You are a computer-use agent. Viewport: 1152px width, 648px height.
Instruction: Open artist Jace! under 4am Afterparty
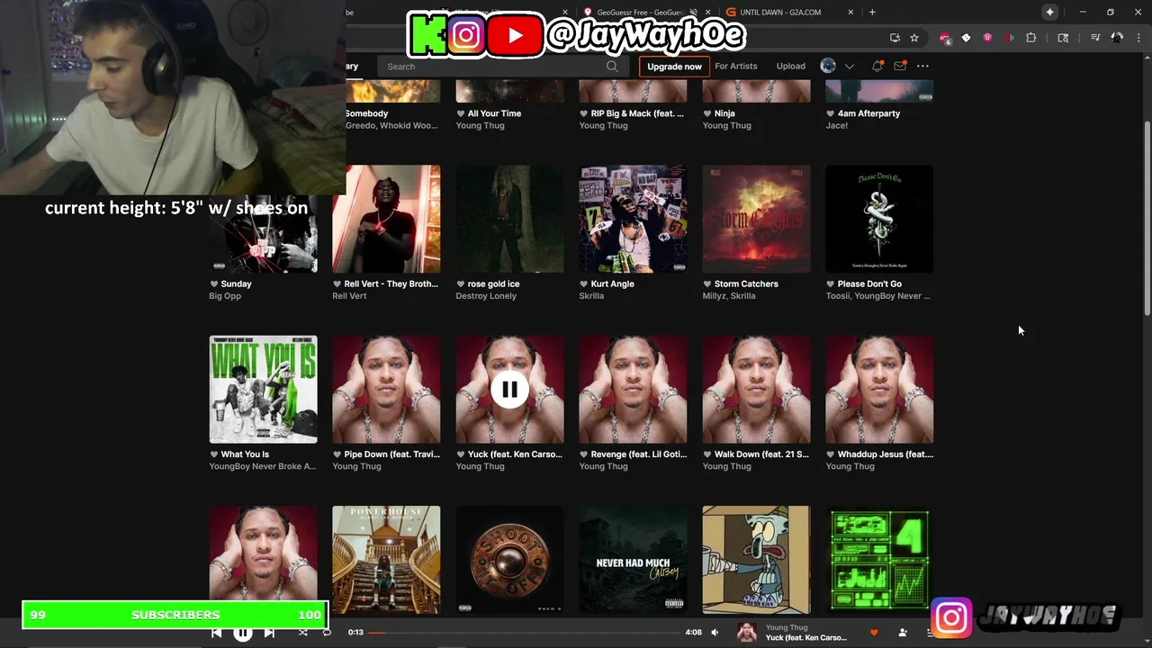point(837,125)
